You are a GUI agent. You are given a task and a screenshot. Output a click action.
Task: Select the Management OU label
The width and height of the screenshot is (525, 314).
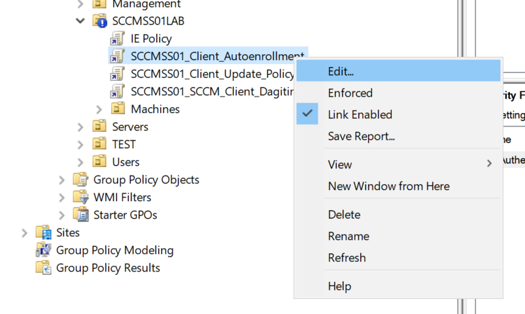[146, 5]
